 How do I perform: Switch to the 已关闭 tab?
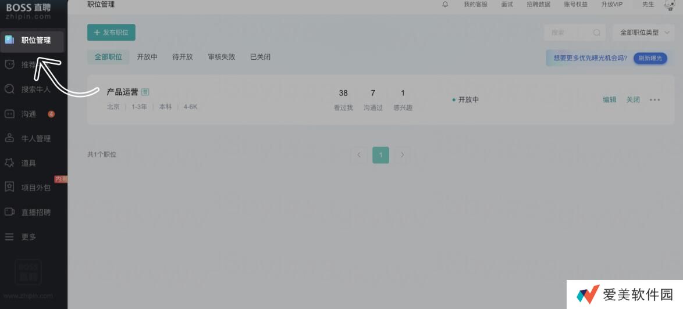click(x=260, y=57)
